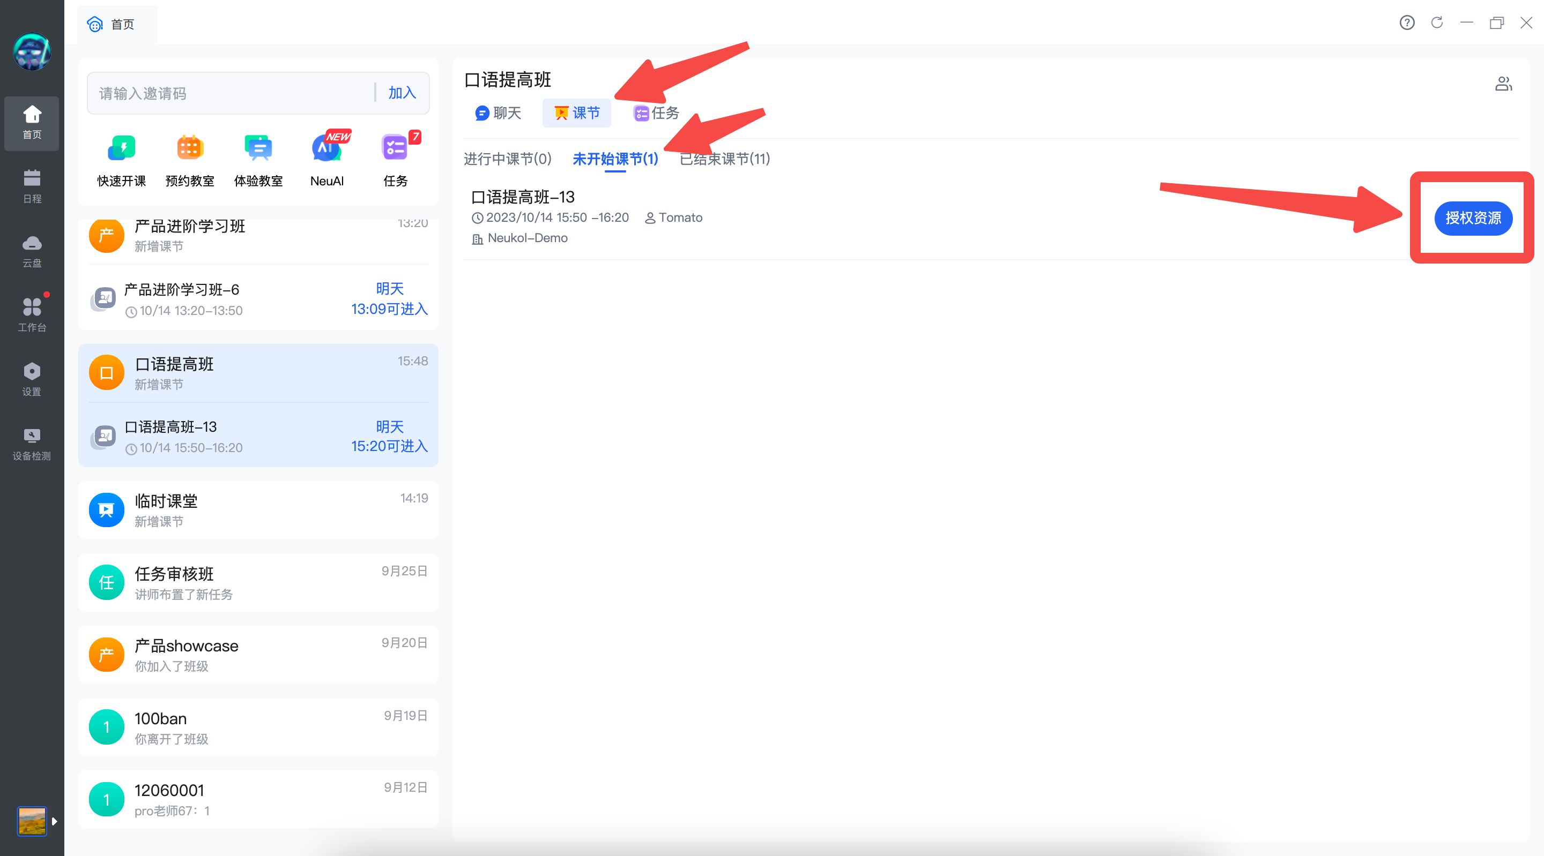This screenshot has height=856, width=1544.
Task: Click the 12060001 green avatar icon
Action: click(x=107, y=799)
